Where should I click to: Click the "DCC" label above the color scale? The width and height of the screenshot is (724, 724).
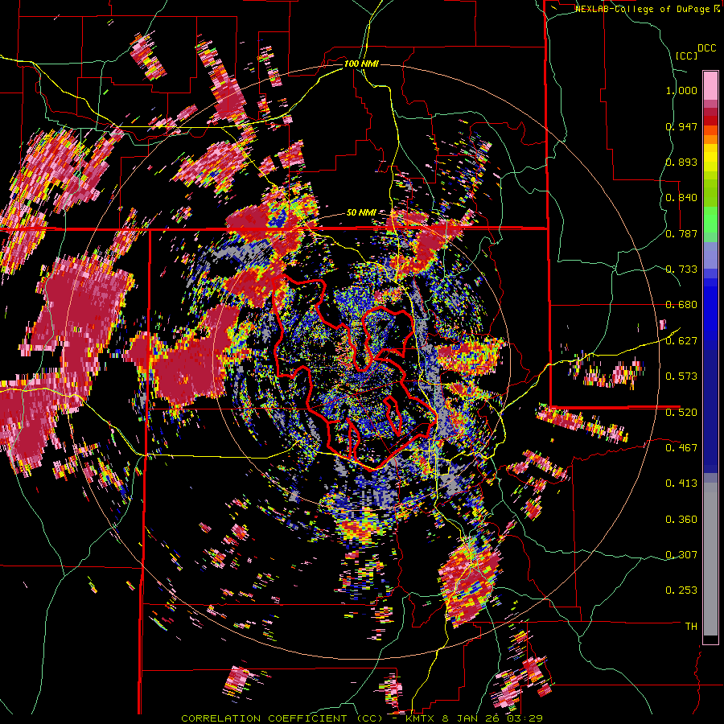706,48
